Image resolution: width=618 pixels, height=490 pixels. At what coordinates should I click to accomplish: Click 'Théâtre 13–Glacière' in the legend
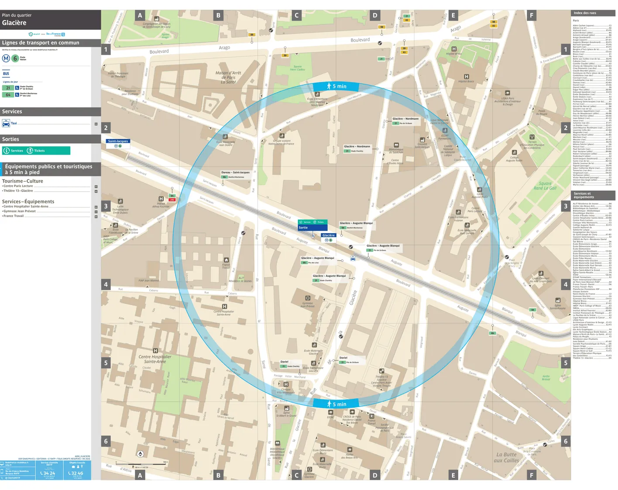click(17, 190)
